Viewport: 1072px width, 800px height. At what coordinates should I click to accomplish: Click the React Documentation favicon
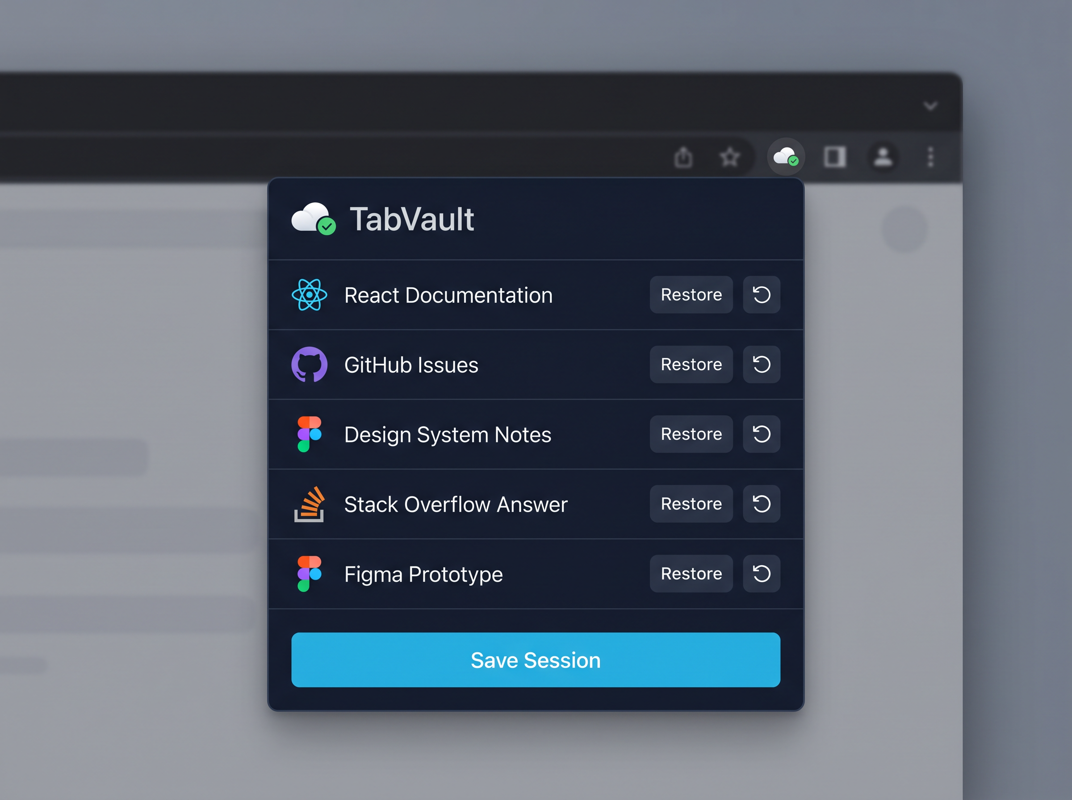pyautogui.click(x=309, y=295)
